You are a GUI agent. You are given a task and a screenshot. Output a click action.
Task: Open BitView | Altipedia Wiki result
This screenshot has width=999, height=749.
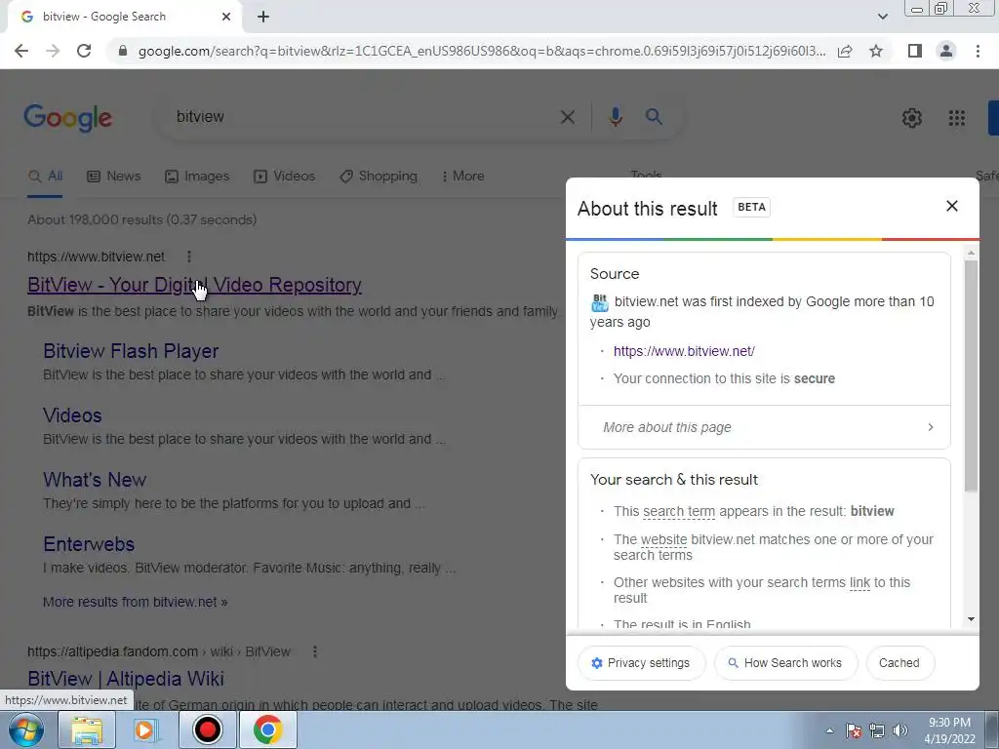tap(126, 679)
